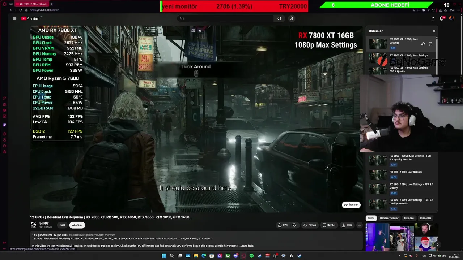Select the Size özel filter chip

[x=409, y=218]
